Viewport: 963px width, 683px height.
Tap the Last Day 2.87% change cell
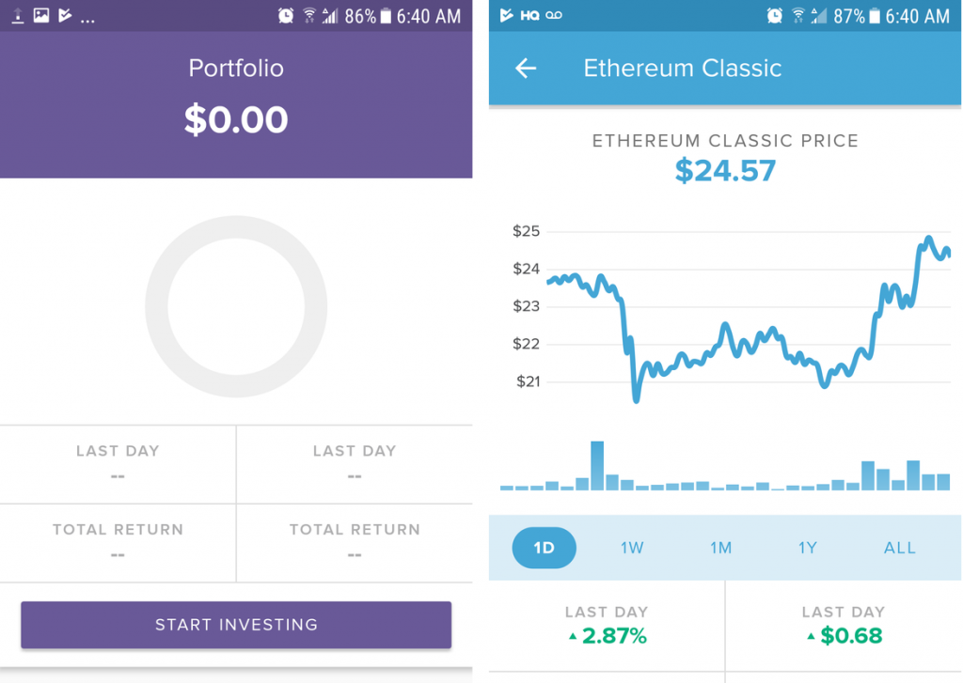tap(607, 626)
